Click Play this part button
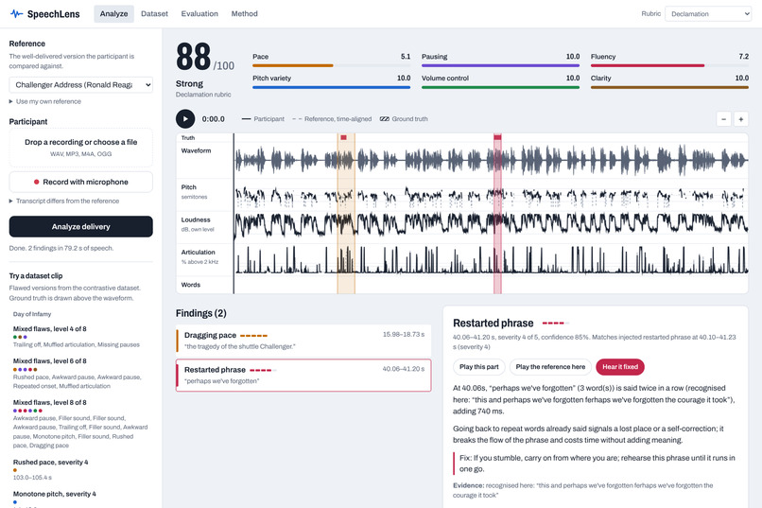 click(478, 366)
